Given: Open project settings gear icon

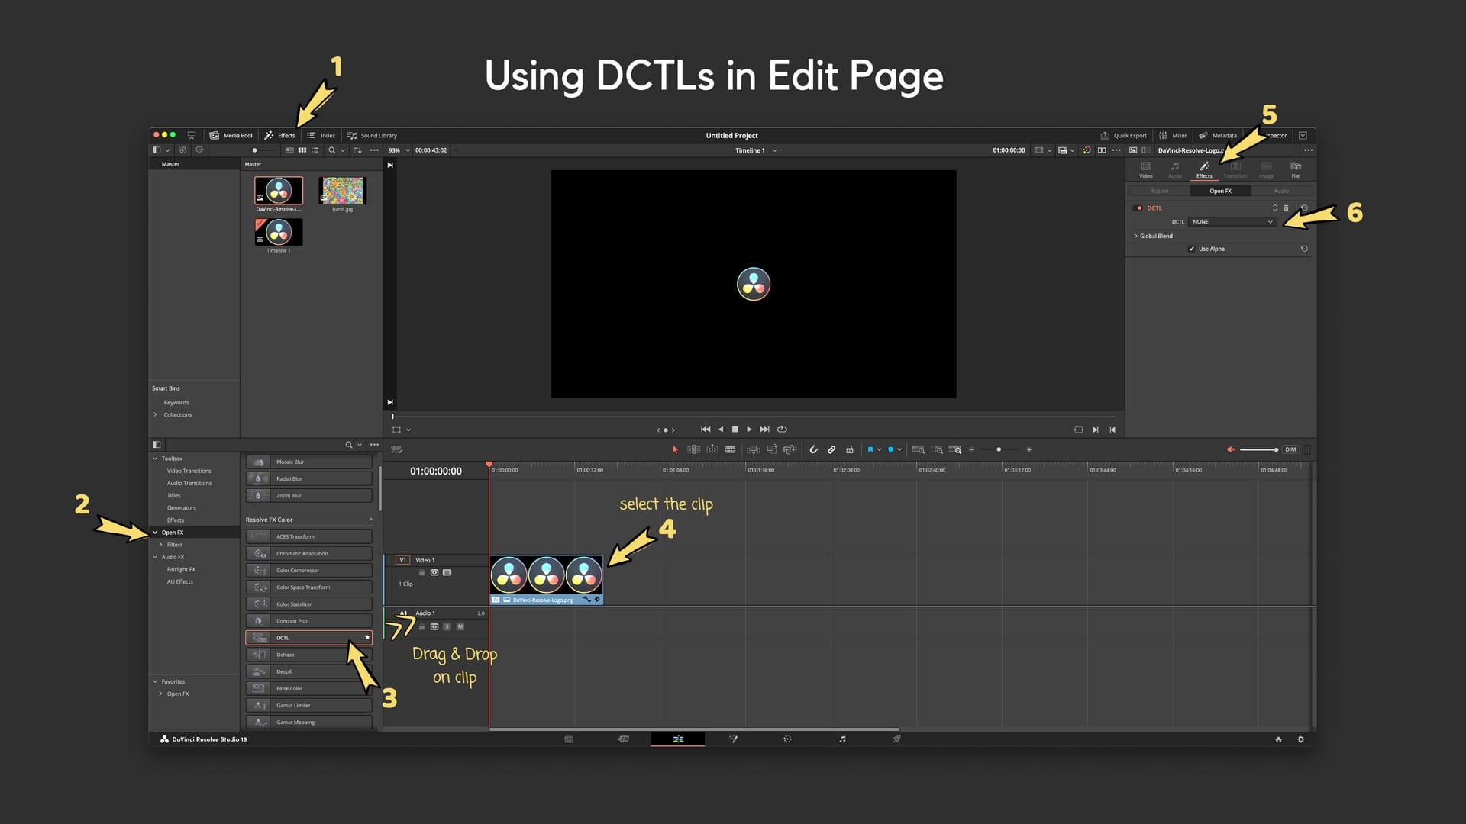Looking at the screenshot, I should point(1301,739).
